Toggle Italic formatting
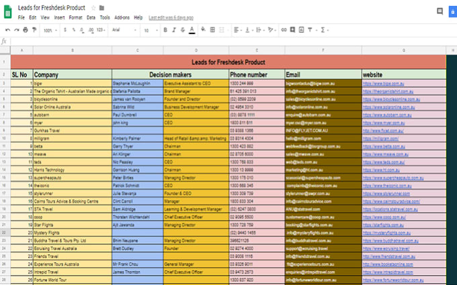Image resolution: width=457 pixels, height=285 pixels. click(x=174, y=30)
